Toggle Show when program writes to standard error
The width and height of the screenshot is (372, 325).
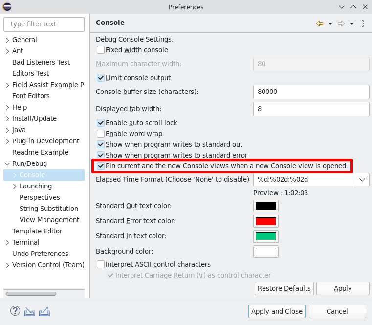(101, 155)
